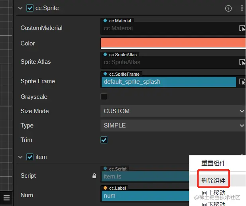246x206 pixels.
Task: Open the Size Mode dropdown
Action: [173, 111]
